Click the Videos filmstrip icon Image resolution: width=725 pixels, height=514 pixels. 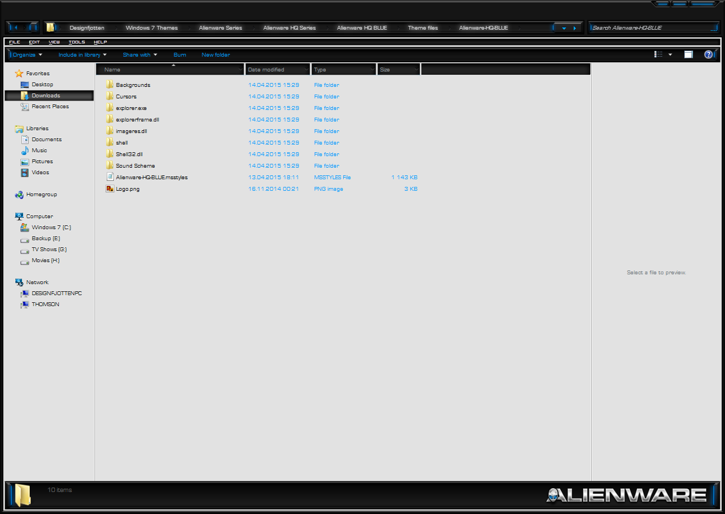pos(25,173)
